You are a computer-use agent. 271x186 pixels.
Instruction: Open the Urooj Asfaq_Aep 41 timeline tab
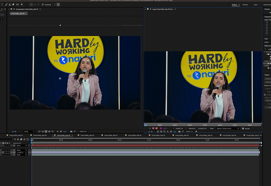[111, 135]
